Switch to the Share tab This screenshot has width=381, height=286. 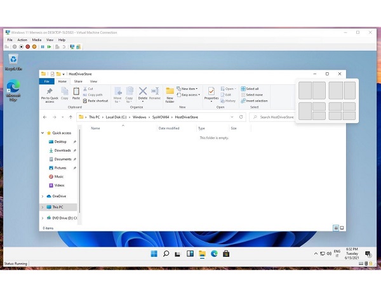tap(78, 81)
